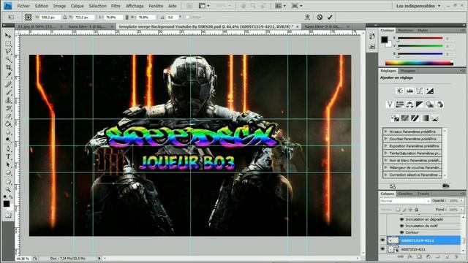Toggle visibility of Incrustation de motif effect
468x263 pixels.
[x=401, y=226]
